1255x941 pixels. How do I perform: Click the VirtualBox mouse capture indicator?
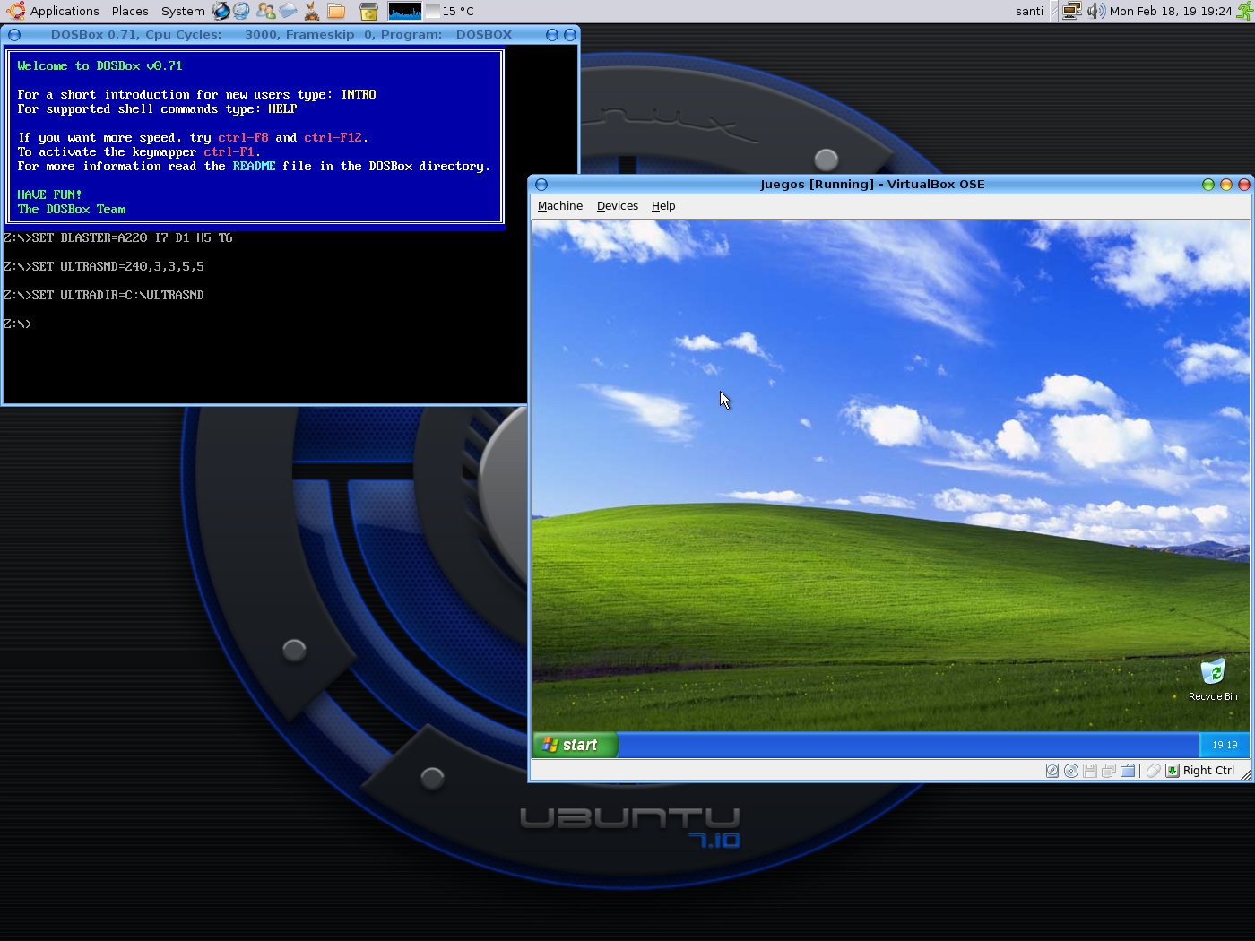pyautogui.click(x=1154, y=771)
